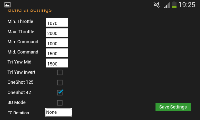Viewport: 200px width, 120px height.
Task: Focus the Min. Throttle input field
Action: 57,22
